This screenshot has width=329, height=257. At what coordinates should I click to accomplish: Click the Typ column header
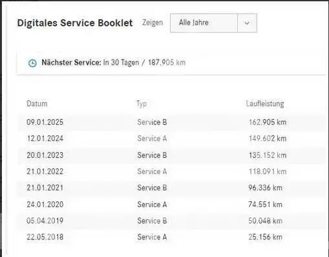coord(142,104)
